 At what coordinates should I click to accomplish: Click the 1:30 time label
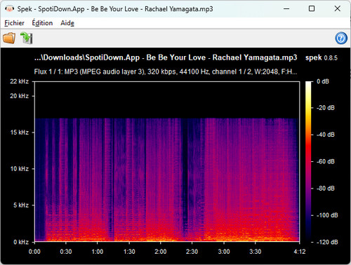click(129, 252)
